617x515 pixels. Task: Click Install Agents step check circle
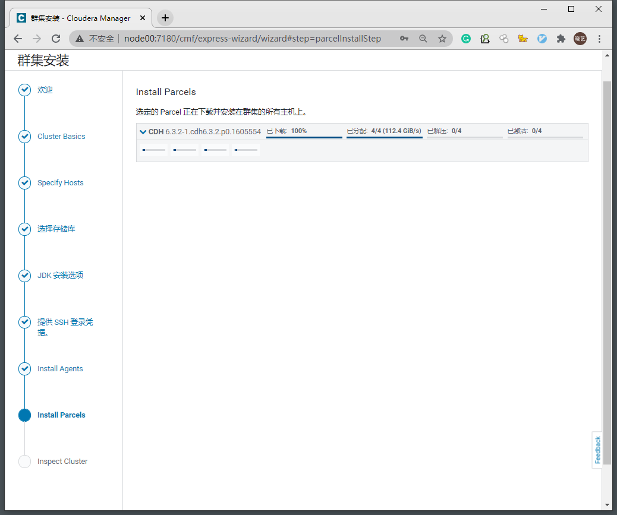[x=25, y=369]
